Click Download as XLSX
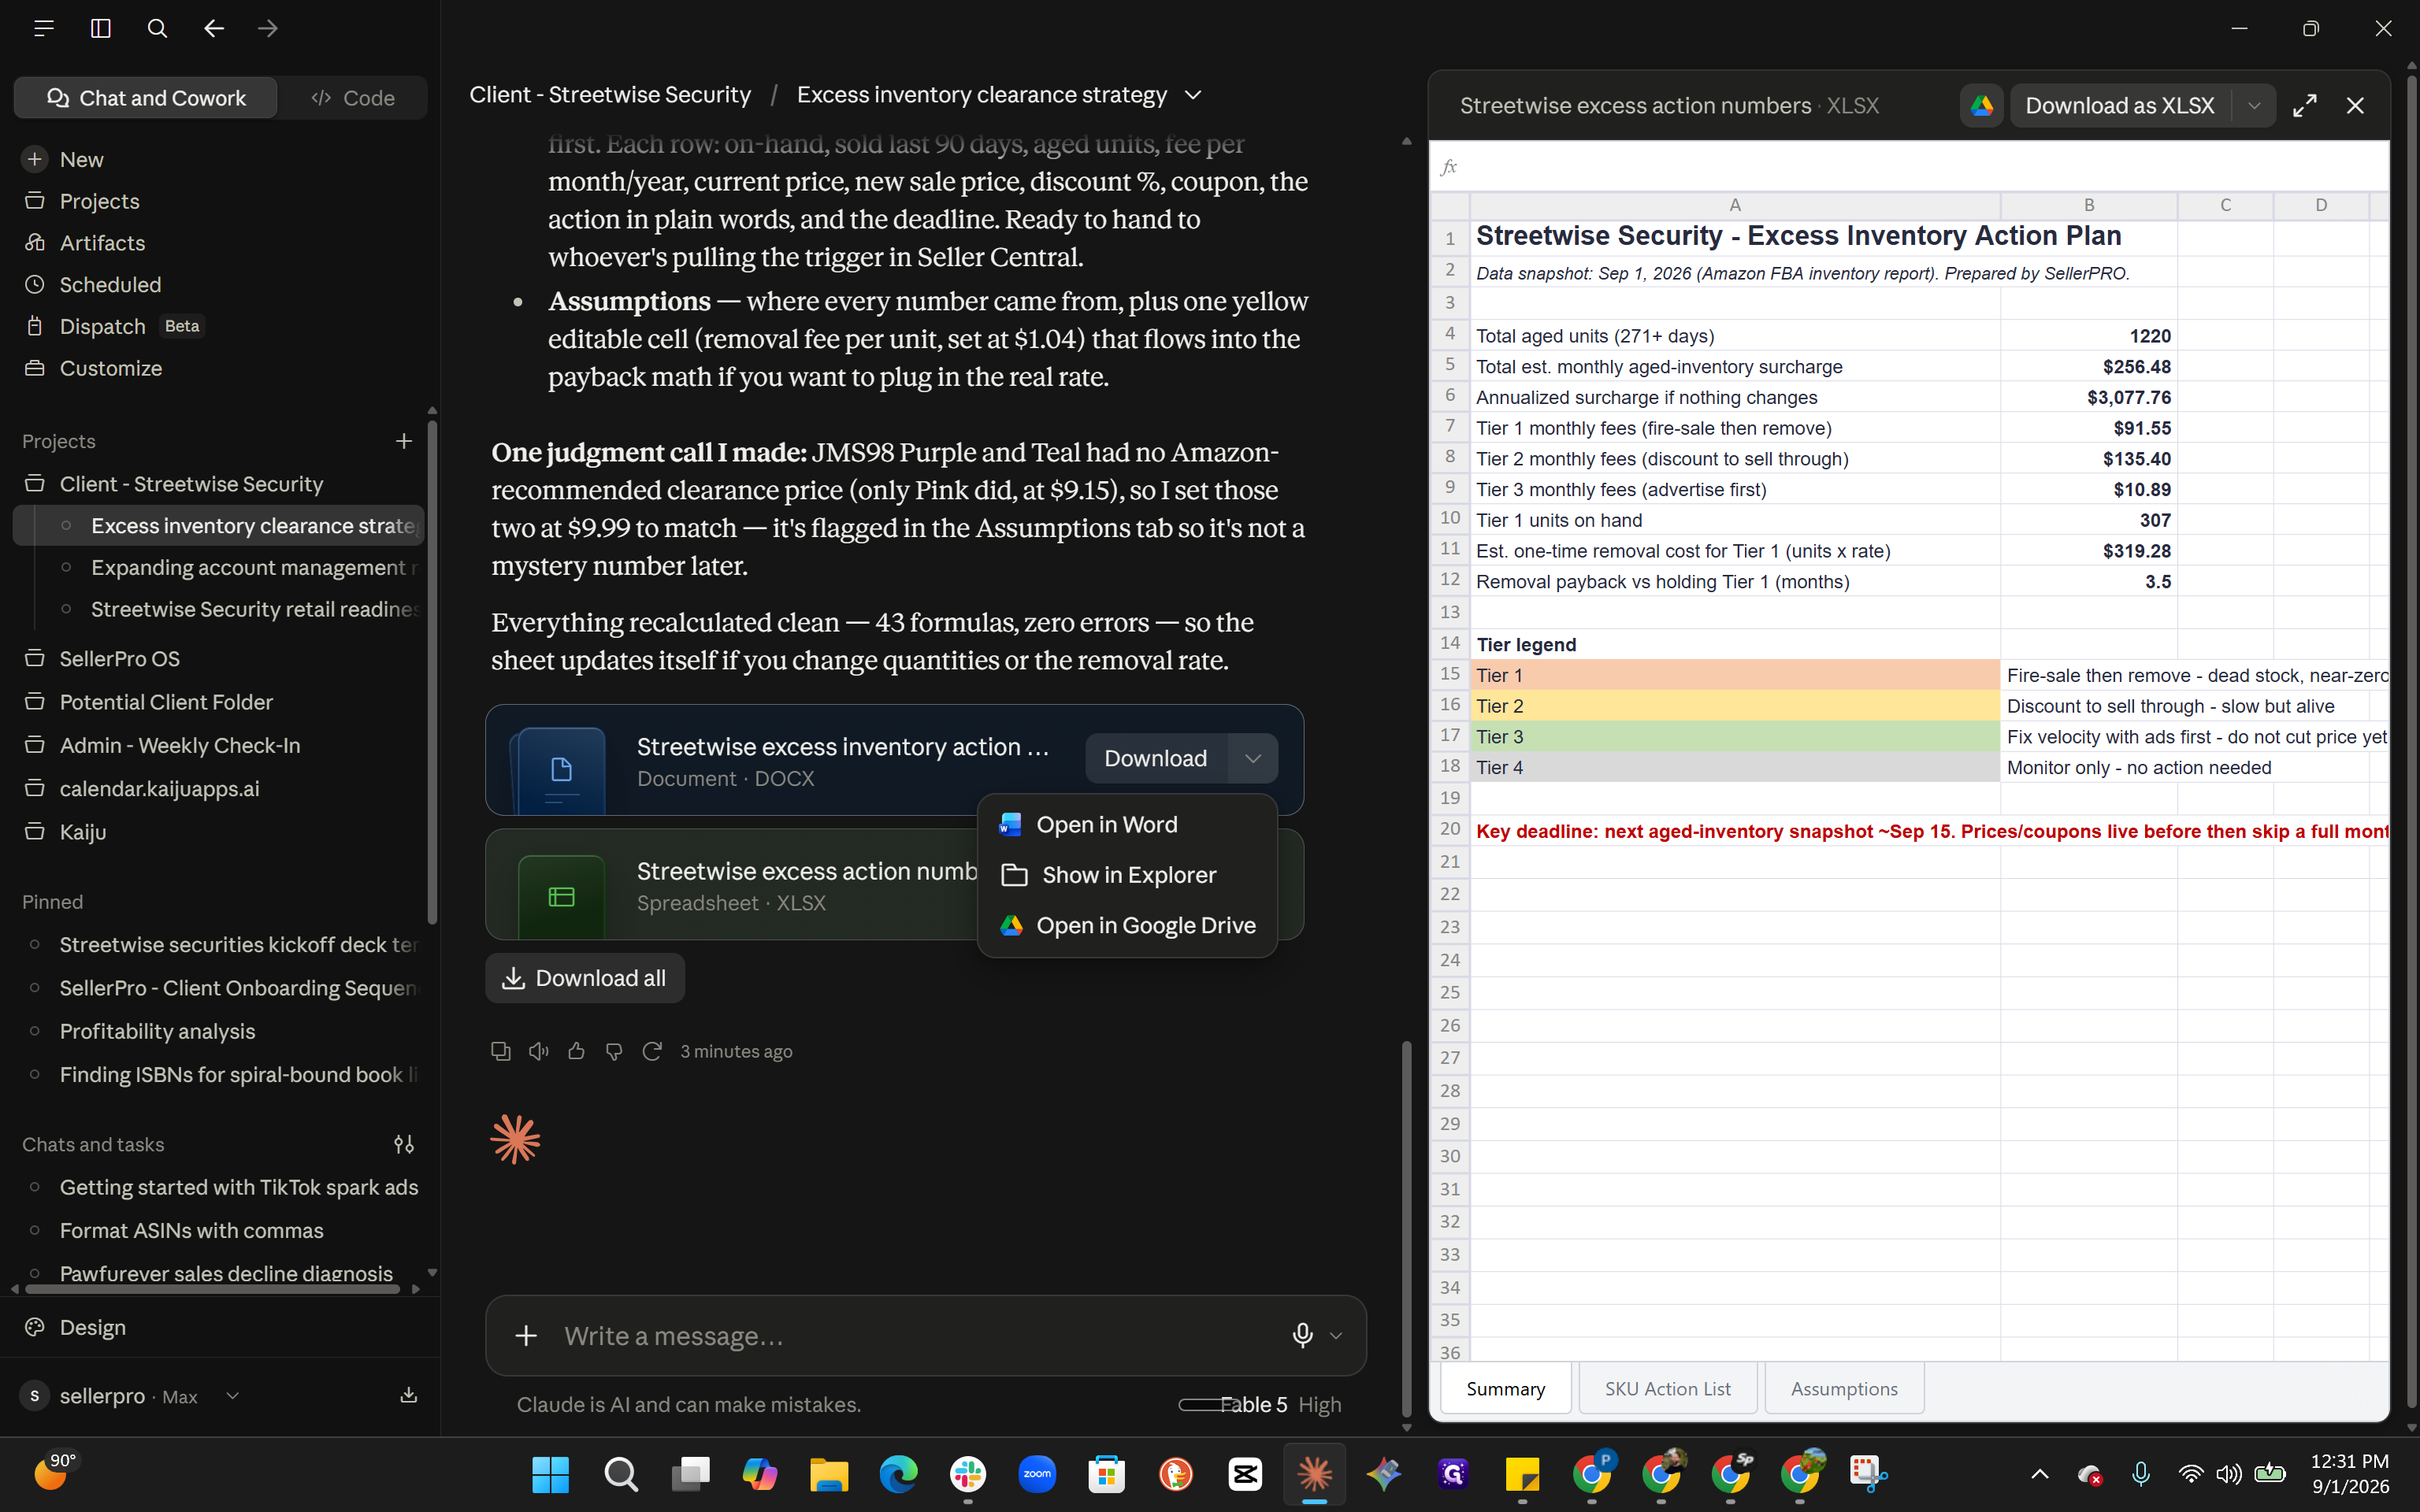 pyautogui.click(x=2119, y=106)
